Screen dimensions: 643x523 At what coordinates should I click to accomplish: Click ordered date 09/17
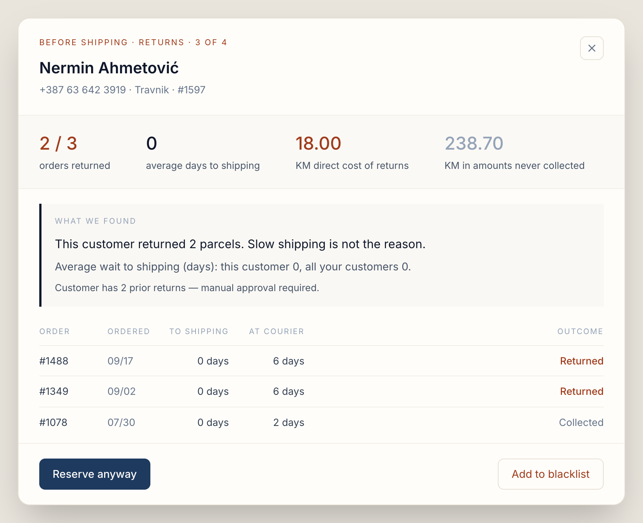[120, 361]
